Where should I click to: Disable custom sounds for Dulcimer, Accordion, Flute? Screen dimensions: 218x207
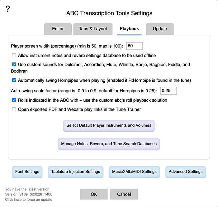(14, 65)
